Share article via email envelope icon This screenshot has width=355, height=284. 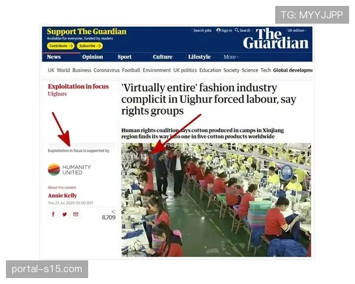(76, 214)
